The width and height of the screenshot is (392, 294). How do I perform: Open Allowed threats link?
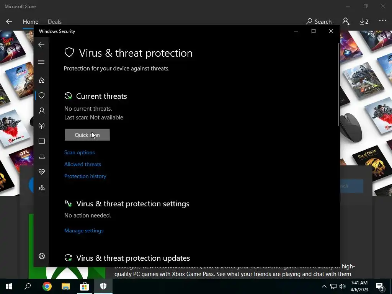click(83, 164)
